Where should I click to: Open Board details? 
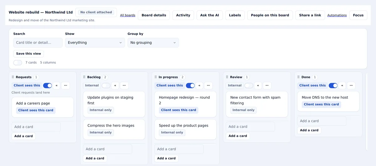click(154, 15)
